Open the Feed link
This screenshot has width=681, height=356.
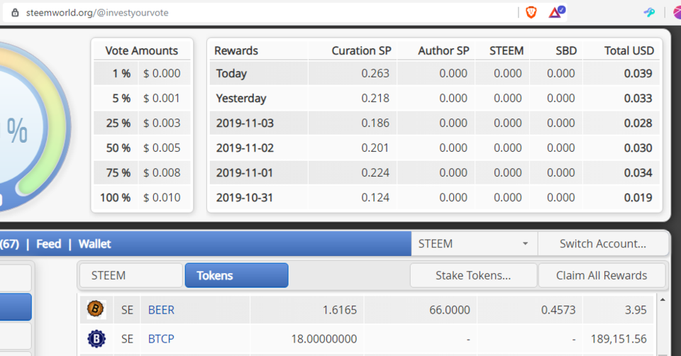pyautogui.click(x=49, y=244)
